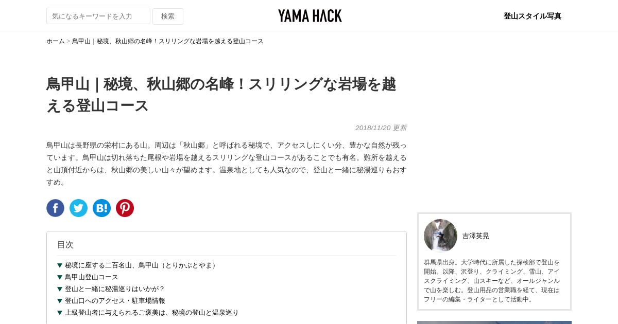The width and height of the screenshot is (618, 324).
Task: Click author 吉澤英晃 avatar photo
Action: [x=440, y=236]
